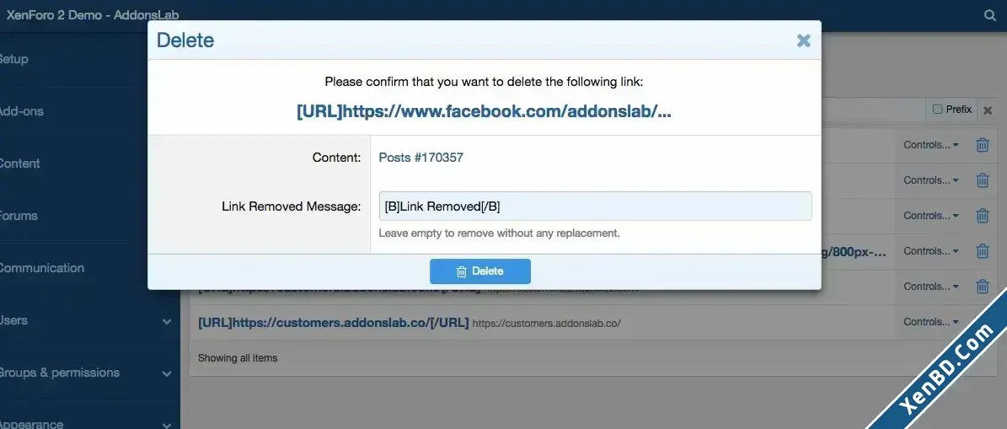Viewport: 1007px width, 429px height.
Task: Expand the Users sidebar section chevron
Action: point(167,321)
